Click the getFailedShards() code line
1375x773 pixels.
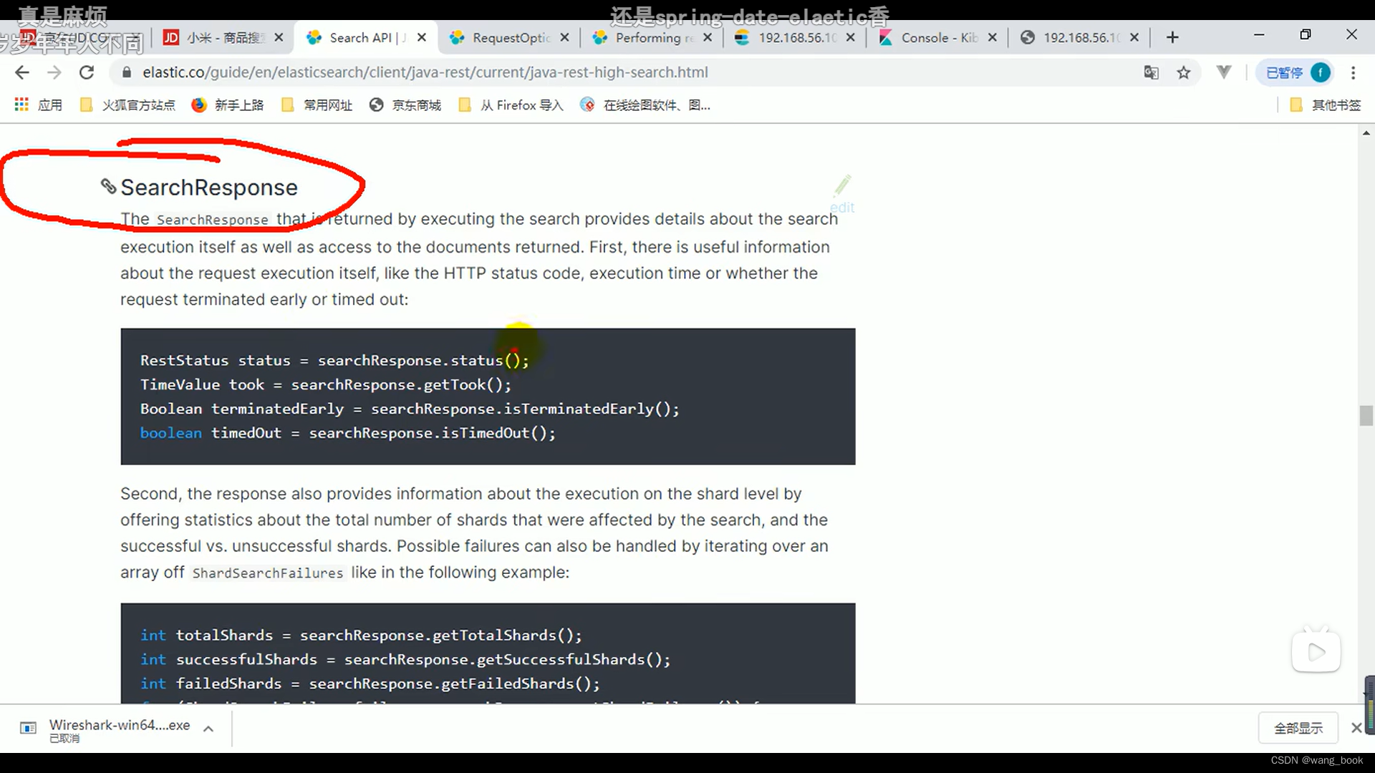coord(370,684)
